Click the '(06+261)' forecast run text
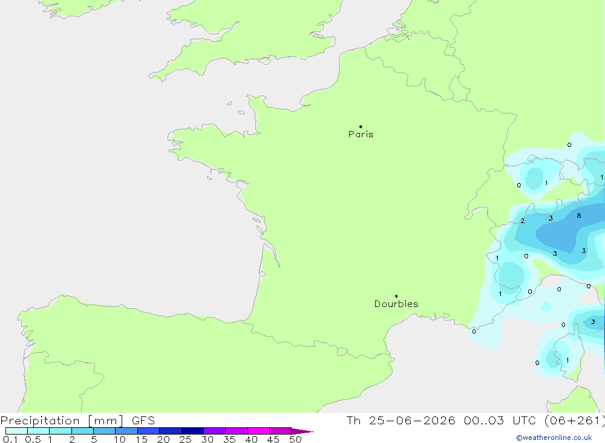Image resolution: width=605 pixels, height=443 pixels. (574, 421)
